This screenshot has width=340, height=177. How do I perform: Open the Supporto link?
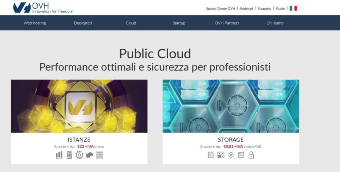264,9
